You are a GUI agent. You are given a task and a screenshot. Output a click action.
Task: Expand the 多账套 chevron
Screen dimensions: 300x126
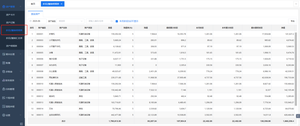21,71
